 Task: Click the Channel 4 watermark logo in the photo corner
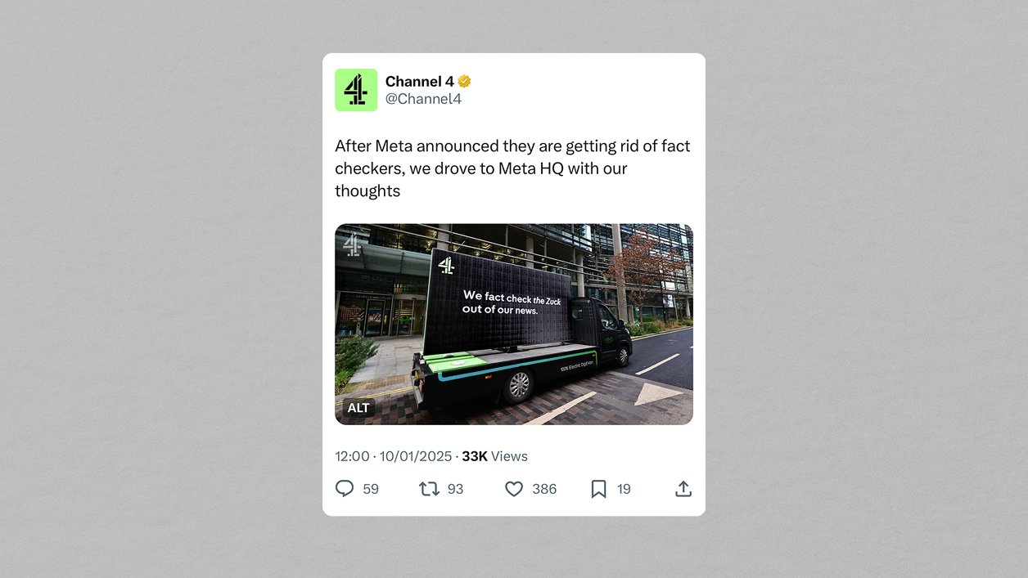click(352, 244)
